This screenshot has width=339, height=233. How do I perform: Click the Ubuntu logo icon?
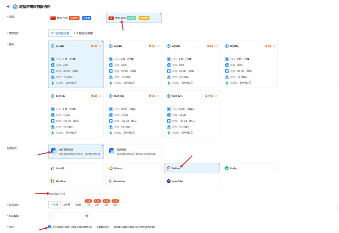coord(111,168)
